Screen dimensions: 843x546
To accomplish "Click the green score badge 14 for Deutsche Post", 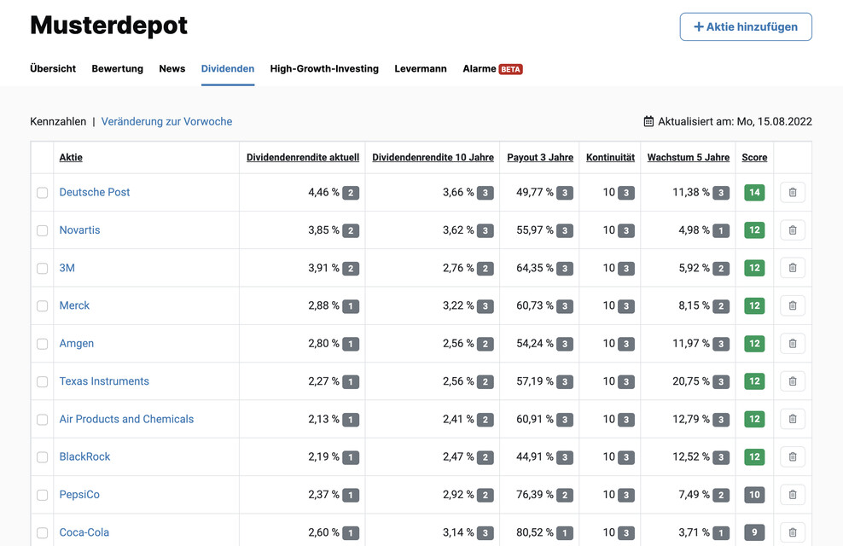I will pyautogui.click(x=754, y=193).
